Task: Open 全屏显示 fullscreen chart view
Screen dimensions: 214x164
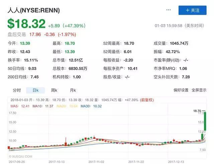Action: (x=199, y=90)
